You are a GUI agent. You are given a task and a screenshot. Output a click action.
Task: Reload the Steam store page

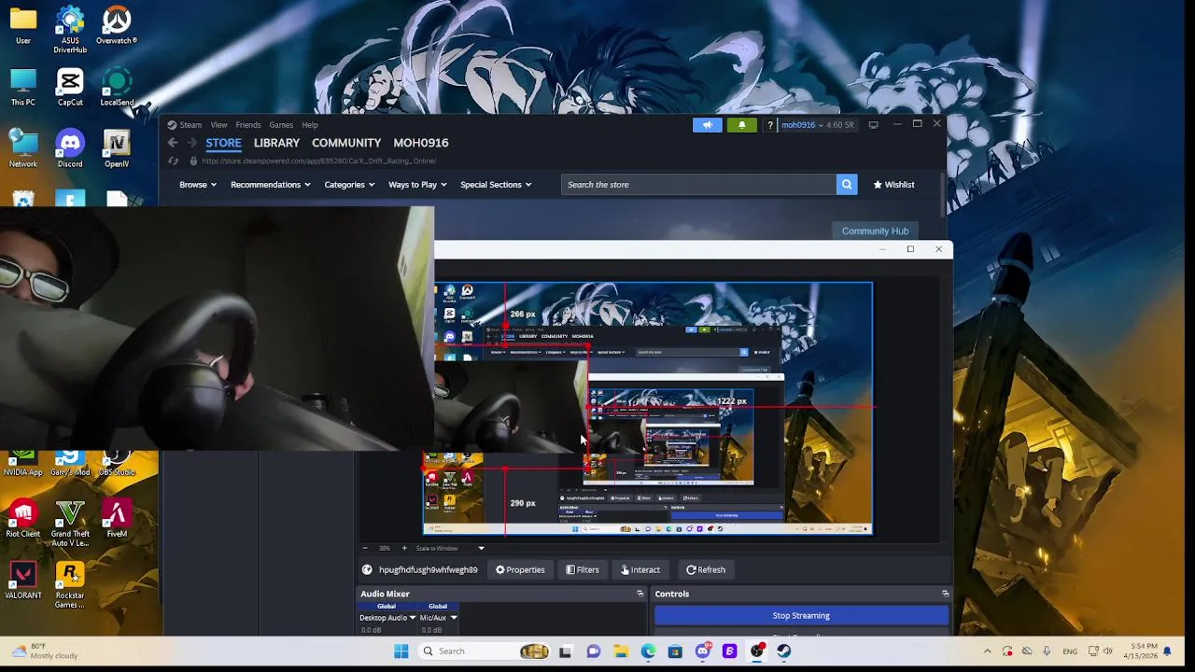tap(173, 161)
